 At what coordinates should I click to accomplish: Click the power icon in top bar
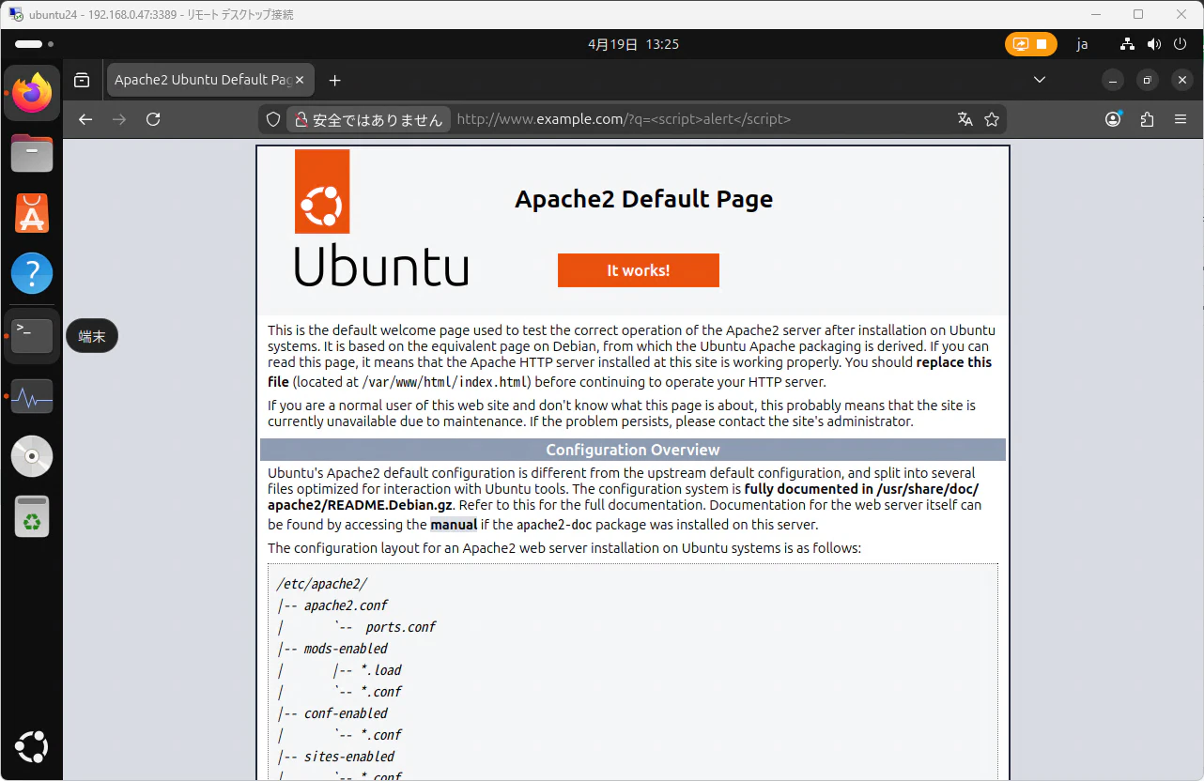[x=1181, y=44]
